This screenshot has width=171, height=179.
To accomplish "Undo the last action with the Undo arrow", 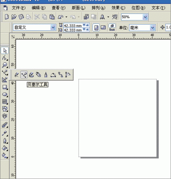I will pos(61,17).
